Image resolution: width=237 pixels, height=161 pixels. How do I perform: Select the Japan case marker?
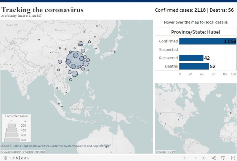click(x=115, y=52)
